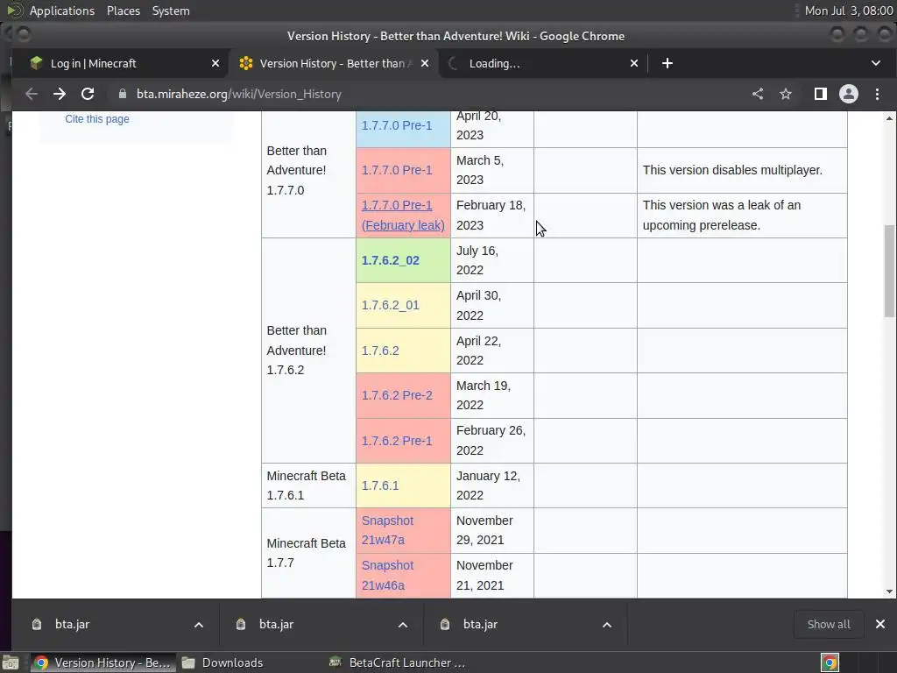Open the 1.7.6.2_02 version link
This screenshot has height=673, width=897.
click(390, 260)
